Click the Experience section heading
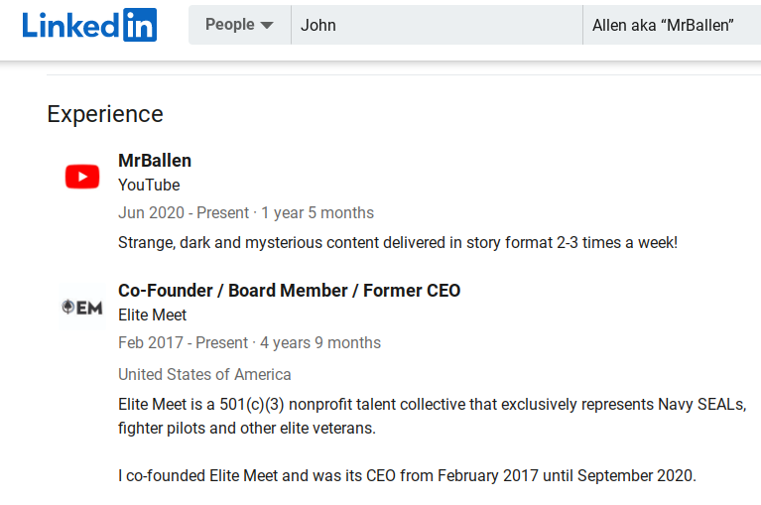761x505 pixels. [105, 114]
